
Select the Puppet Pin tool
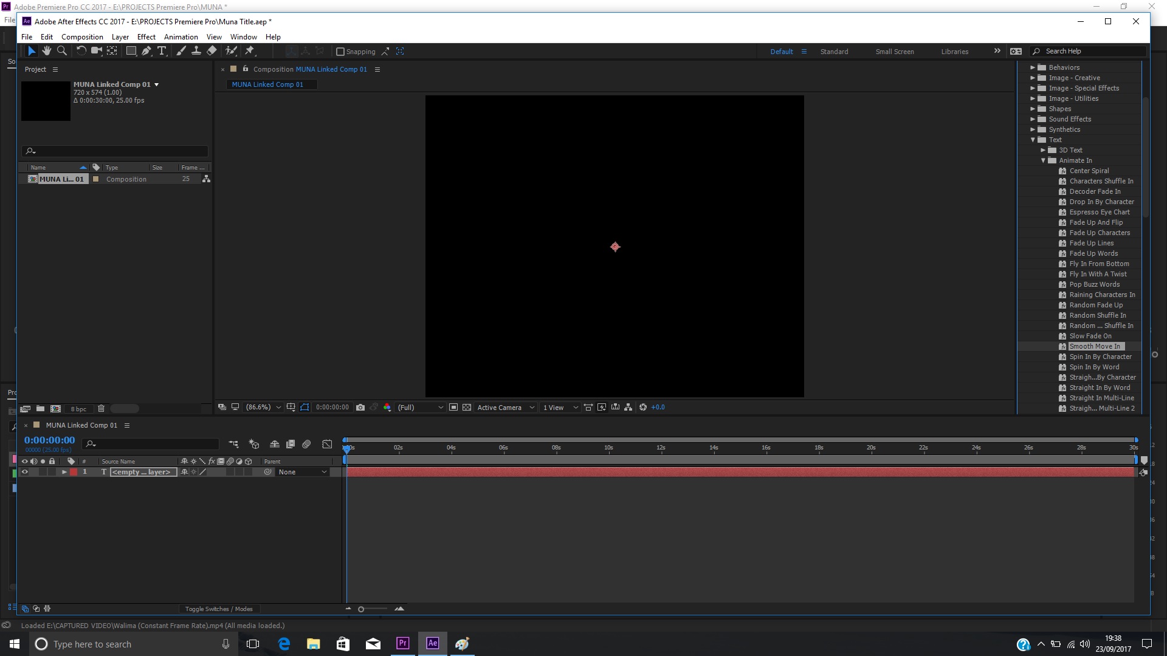click(250, 51)
